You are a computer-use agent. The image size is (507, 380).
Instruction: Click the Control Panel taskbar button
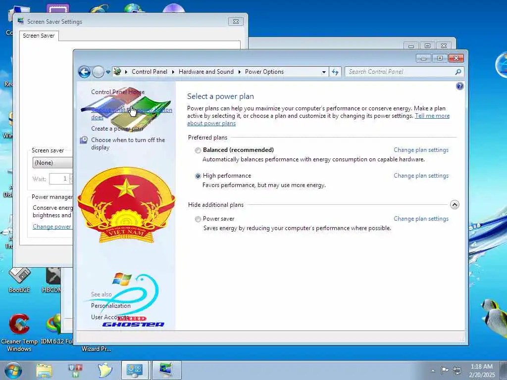(135, 370)
